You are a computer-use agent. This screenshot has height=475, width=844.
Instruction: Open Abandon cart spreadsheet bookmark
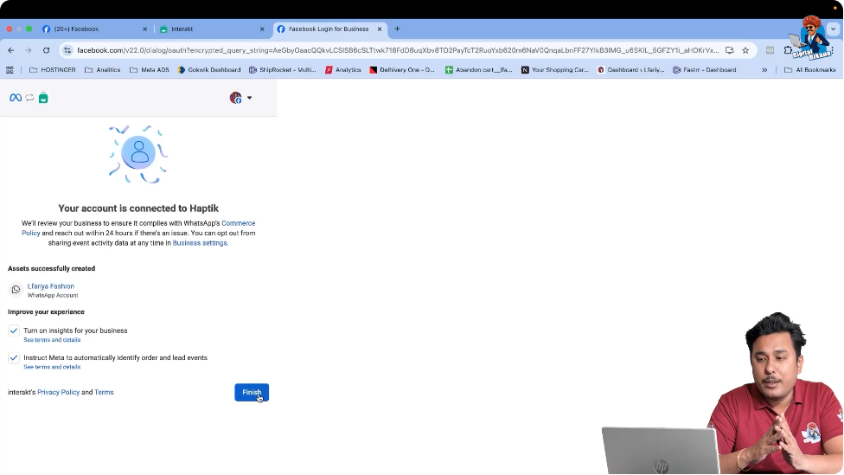(x=478, y=70)
